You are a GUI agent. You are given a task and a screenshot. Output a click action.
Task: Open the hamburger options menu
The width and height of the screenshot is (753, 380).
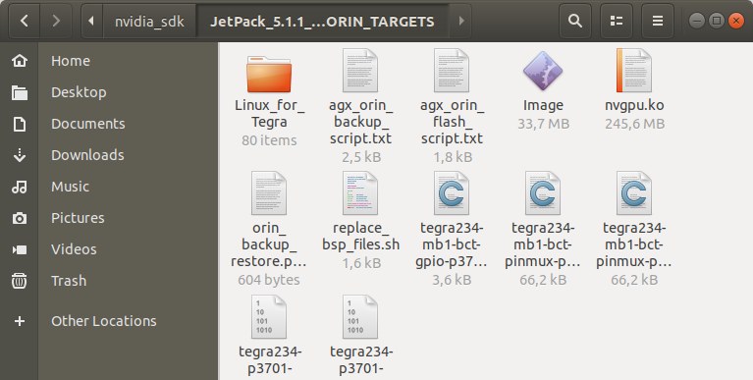click(658, 21)
